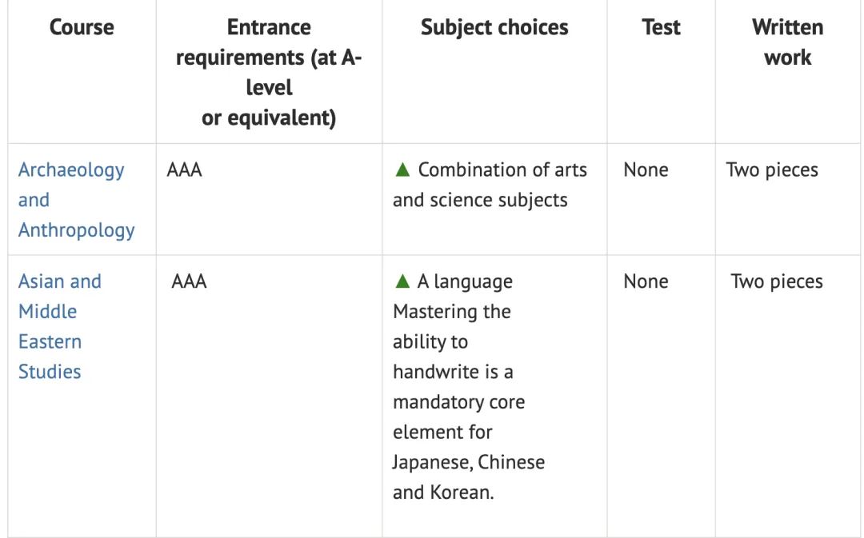Screen dimensions: 864x538
Task: Open the Archaeology and Anthropology course link
Action: coord(71,170)
